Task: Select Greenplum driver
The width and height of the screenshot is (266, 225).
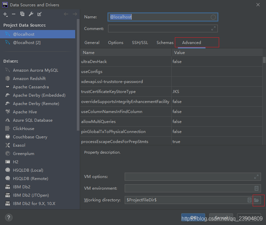Action: pyautogui.click(x=38, y=154)
